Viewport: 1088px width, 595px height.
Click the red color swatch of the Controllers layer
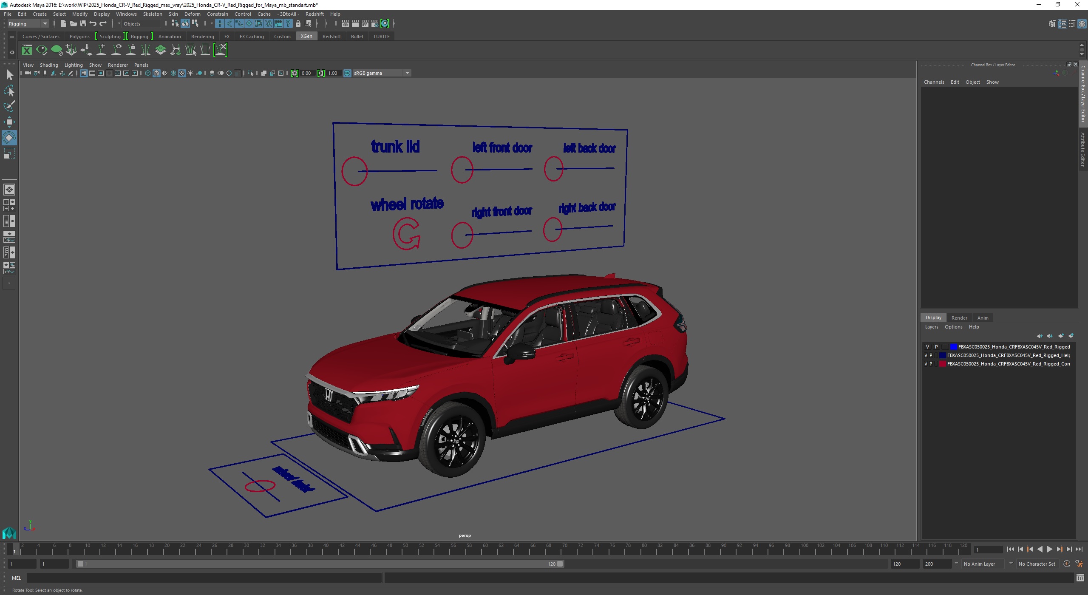(942, 364)
